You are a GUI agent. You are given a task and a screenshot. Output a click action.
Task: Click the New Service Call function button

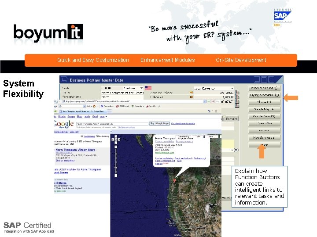(264, 138)
